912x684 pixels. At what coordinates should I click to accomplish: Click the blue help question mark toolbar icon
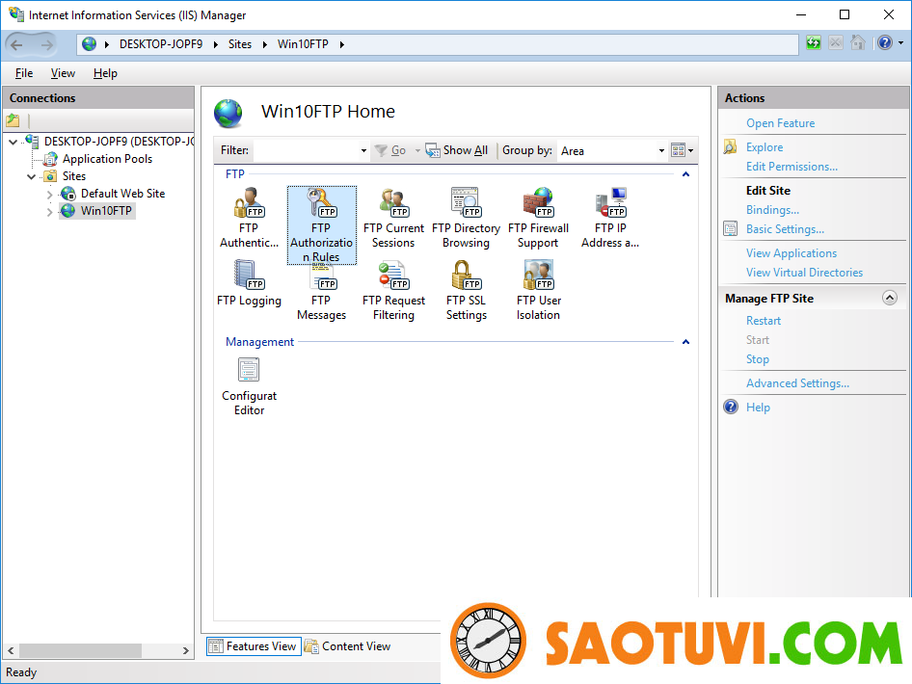point(885,43)
